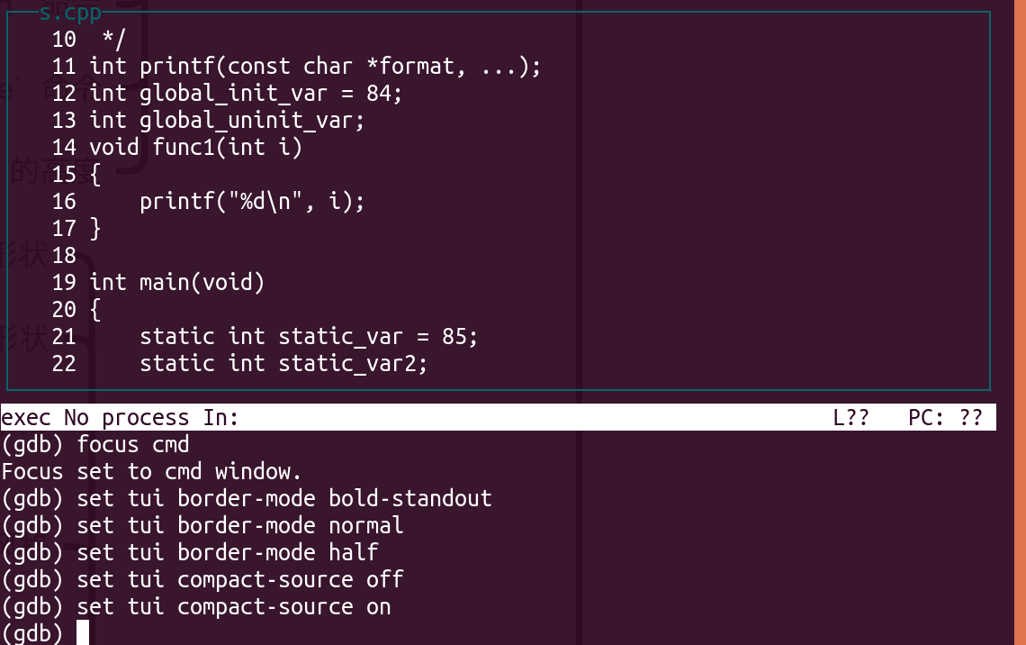1026x645 pixels.
Task: Click the 'compact-source on' command line
Action: pyautogui.click(x=196, y=606)
